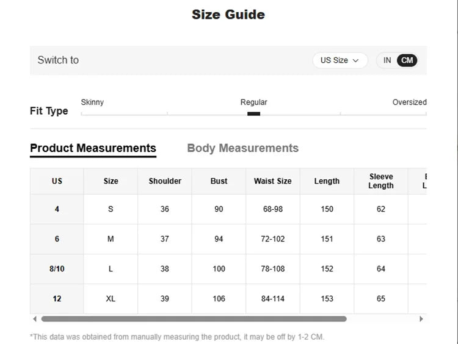
Task: Click length value 151
Action: [x=327, y=239]
